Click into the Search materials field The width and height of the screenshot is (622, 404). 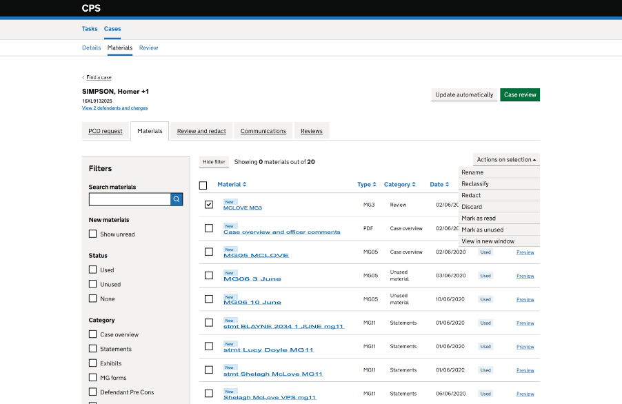pyautogui.click(x=130, y=199)
